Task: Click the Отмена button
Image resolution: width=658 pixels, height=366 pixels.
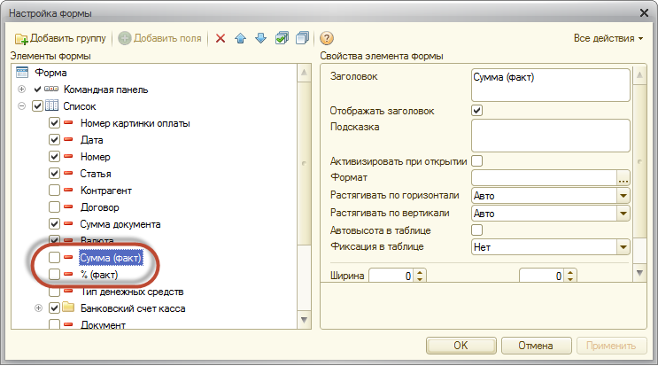Action: coord(536,346)
